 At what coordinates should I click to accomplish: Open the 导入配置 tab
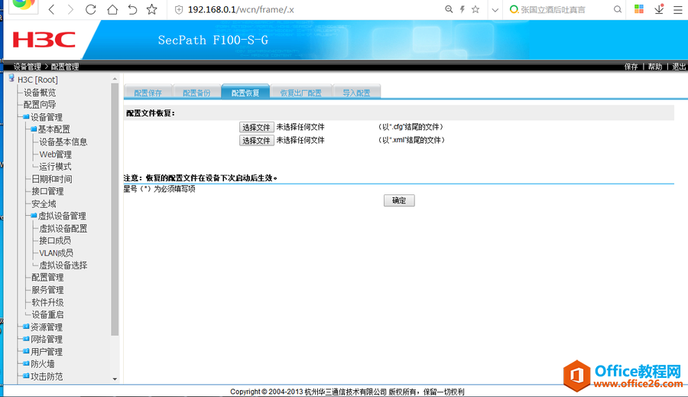[356, 93]
